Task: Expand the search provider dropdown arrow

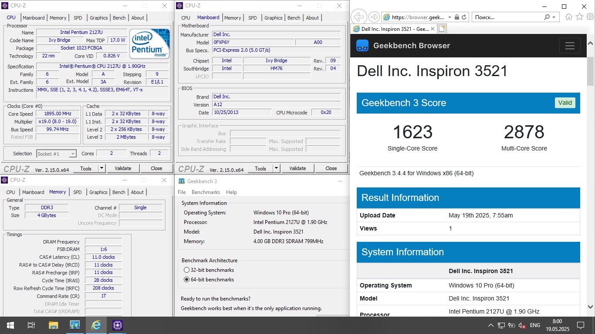Action: [x=554, y=17]
